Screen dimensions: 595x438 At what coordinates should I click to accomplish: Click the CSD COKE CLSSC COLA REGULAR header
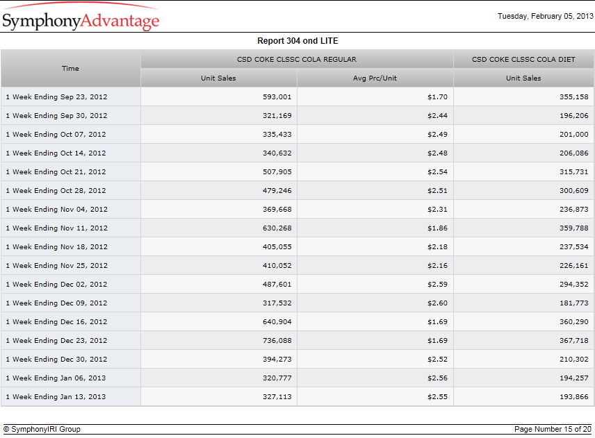(x=297, y=60)
